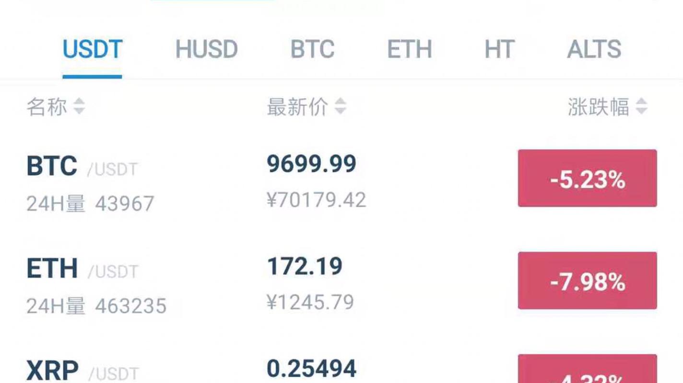Sort by name using 名称 arrows icon

tap(79, 106)
